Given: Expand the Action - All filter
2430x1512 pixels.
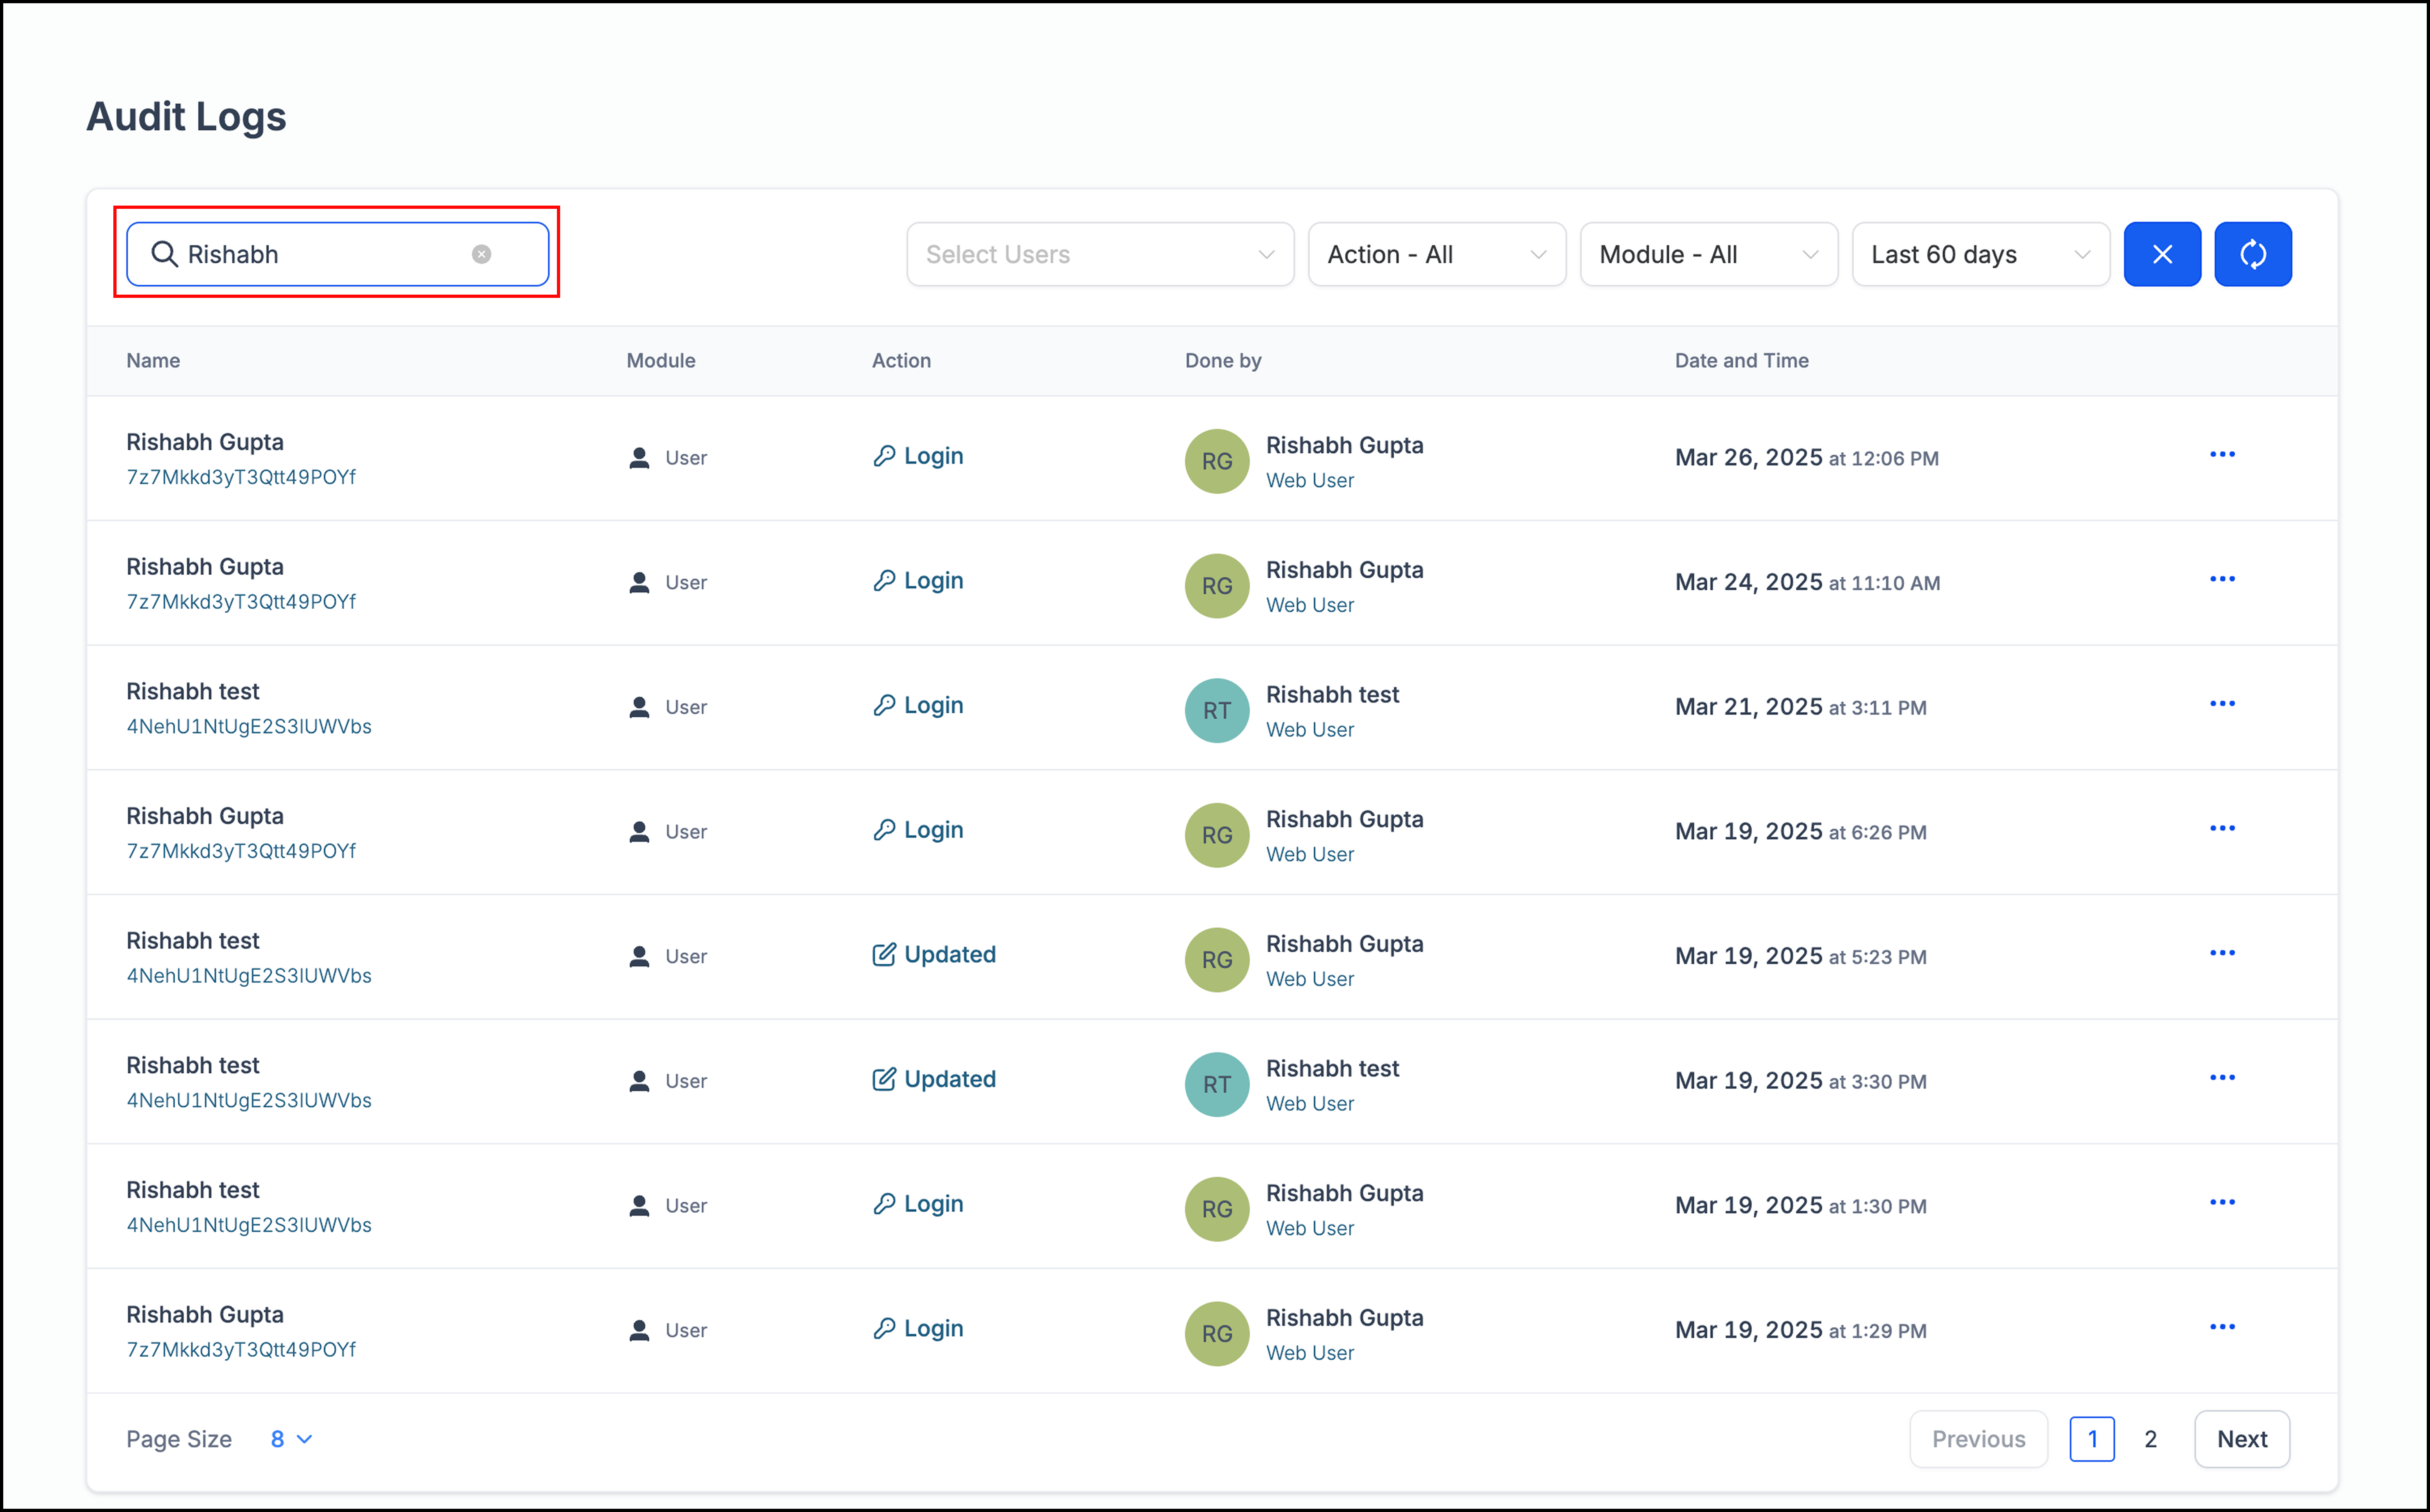Looking at the screenshot, I should click(x=1436, y=254).
